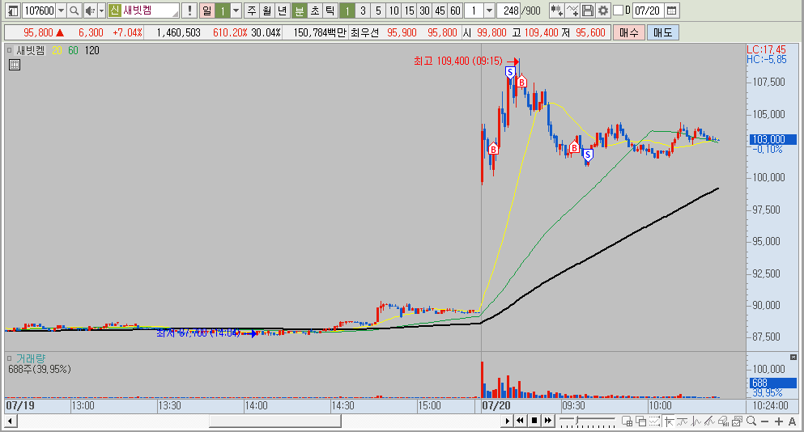The image size is (804, 432).
Task: Adjust the replay speed slider
Action: coord(578,421)
